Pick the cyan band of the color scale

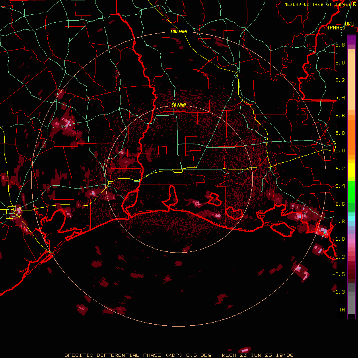tap(351, 219)
